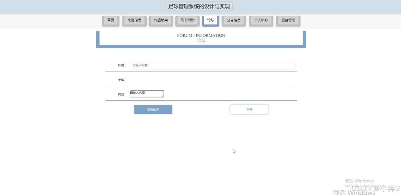401x195 pixels.
Task: Click the 标题 title input field
Action: tap(212, 65)
